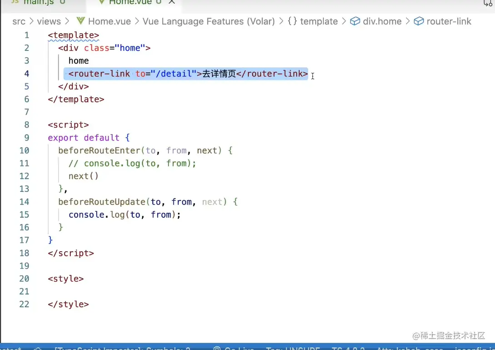Click the closing </style> tag
Screen dimensions: 495x350
pos(68,305)
